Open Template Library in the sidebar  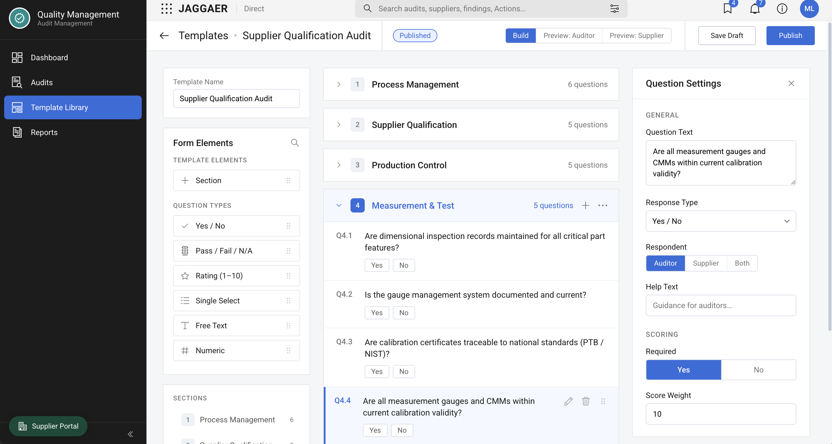click(73, 107)
